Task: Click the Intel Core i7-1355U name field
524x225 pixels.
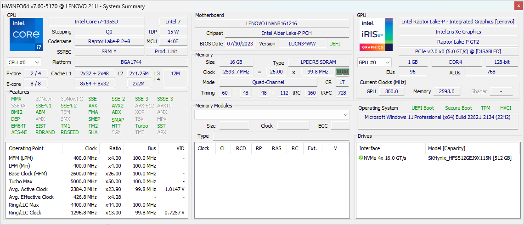Action: pyautogui.click(x=96, y=22)
